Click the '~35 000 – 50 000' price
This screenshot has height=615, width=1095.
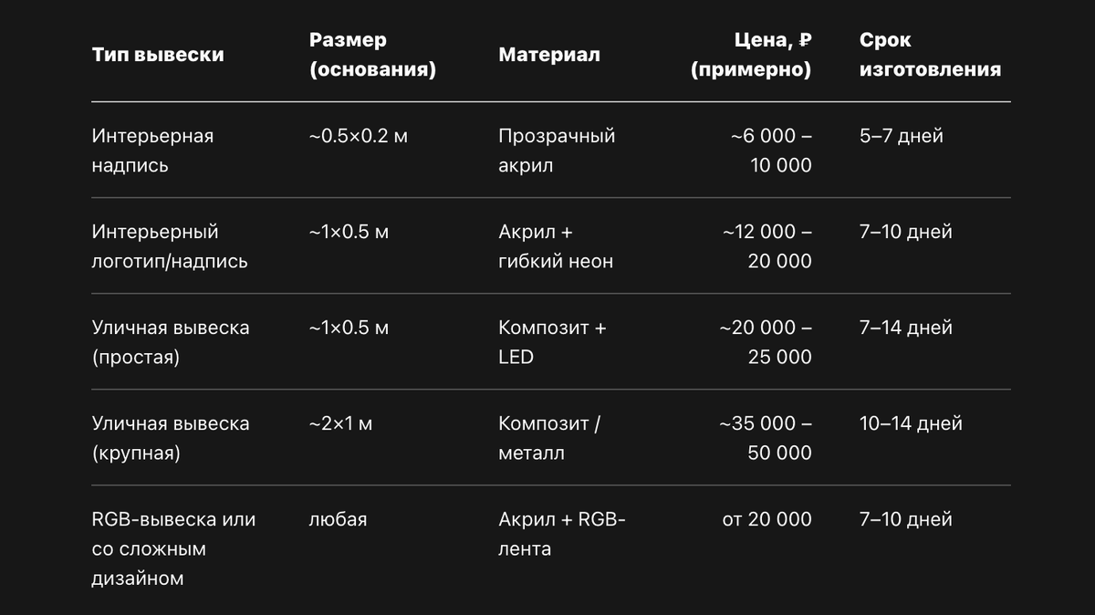(x=766, y=438)
